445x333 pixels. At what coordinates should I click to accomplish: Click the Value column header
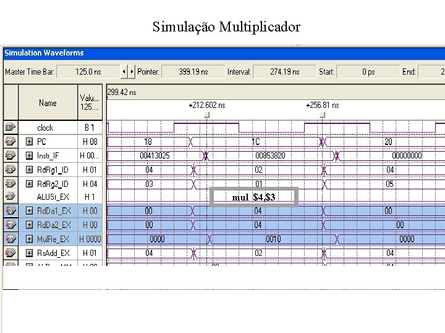90,102
